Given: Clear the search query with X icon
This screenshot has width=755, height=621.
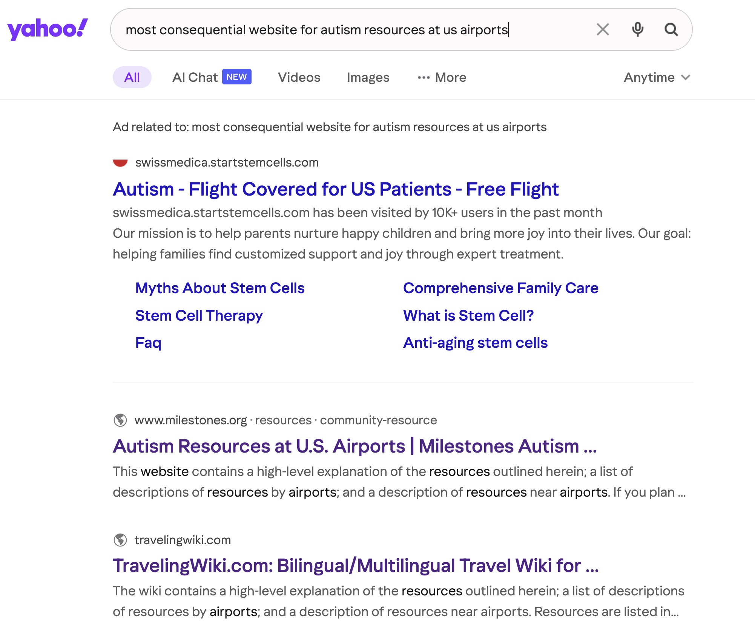Looking at the screenshot, I should [603, 29].
